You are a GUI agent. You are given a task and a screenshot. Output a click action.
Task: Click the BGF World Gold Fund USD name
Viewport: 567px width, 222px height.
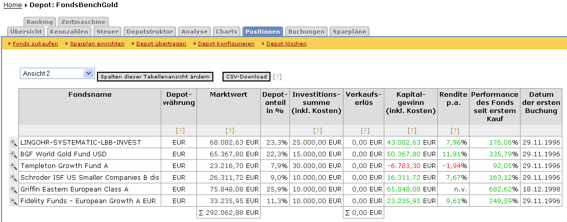click(x=64, y=154)
